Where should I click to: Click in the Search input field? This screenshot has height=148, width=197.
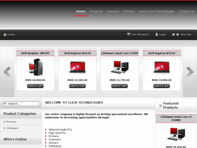21,103
